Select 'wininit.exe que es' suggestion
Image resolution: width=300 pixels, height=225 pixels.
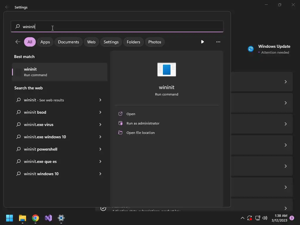point(59,161)
